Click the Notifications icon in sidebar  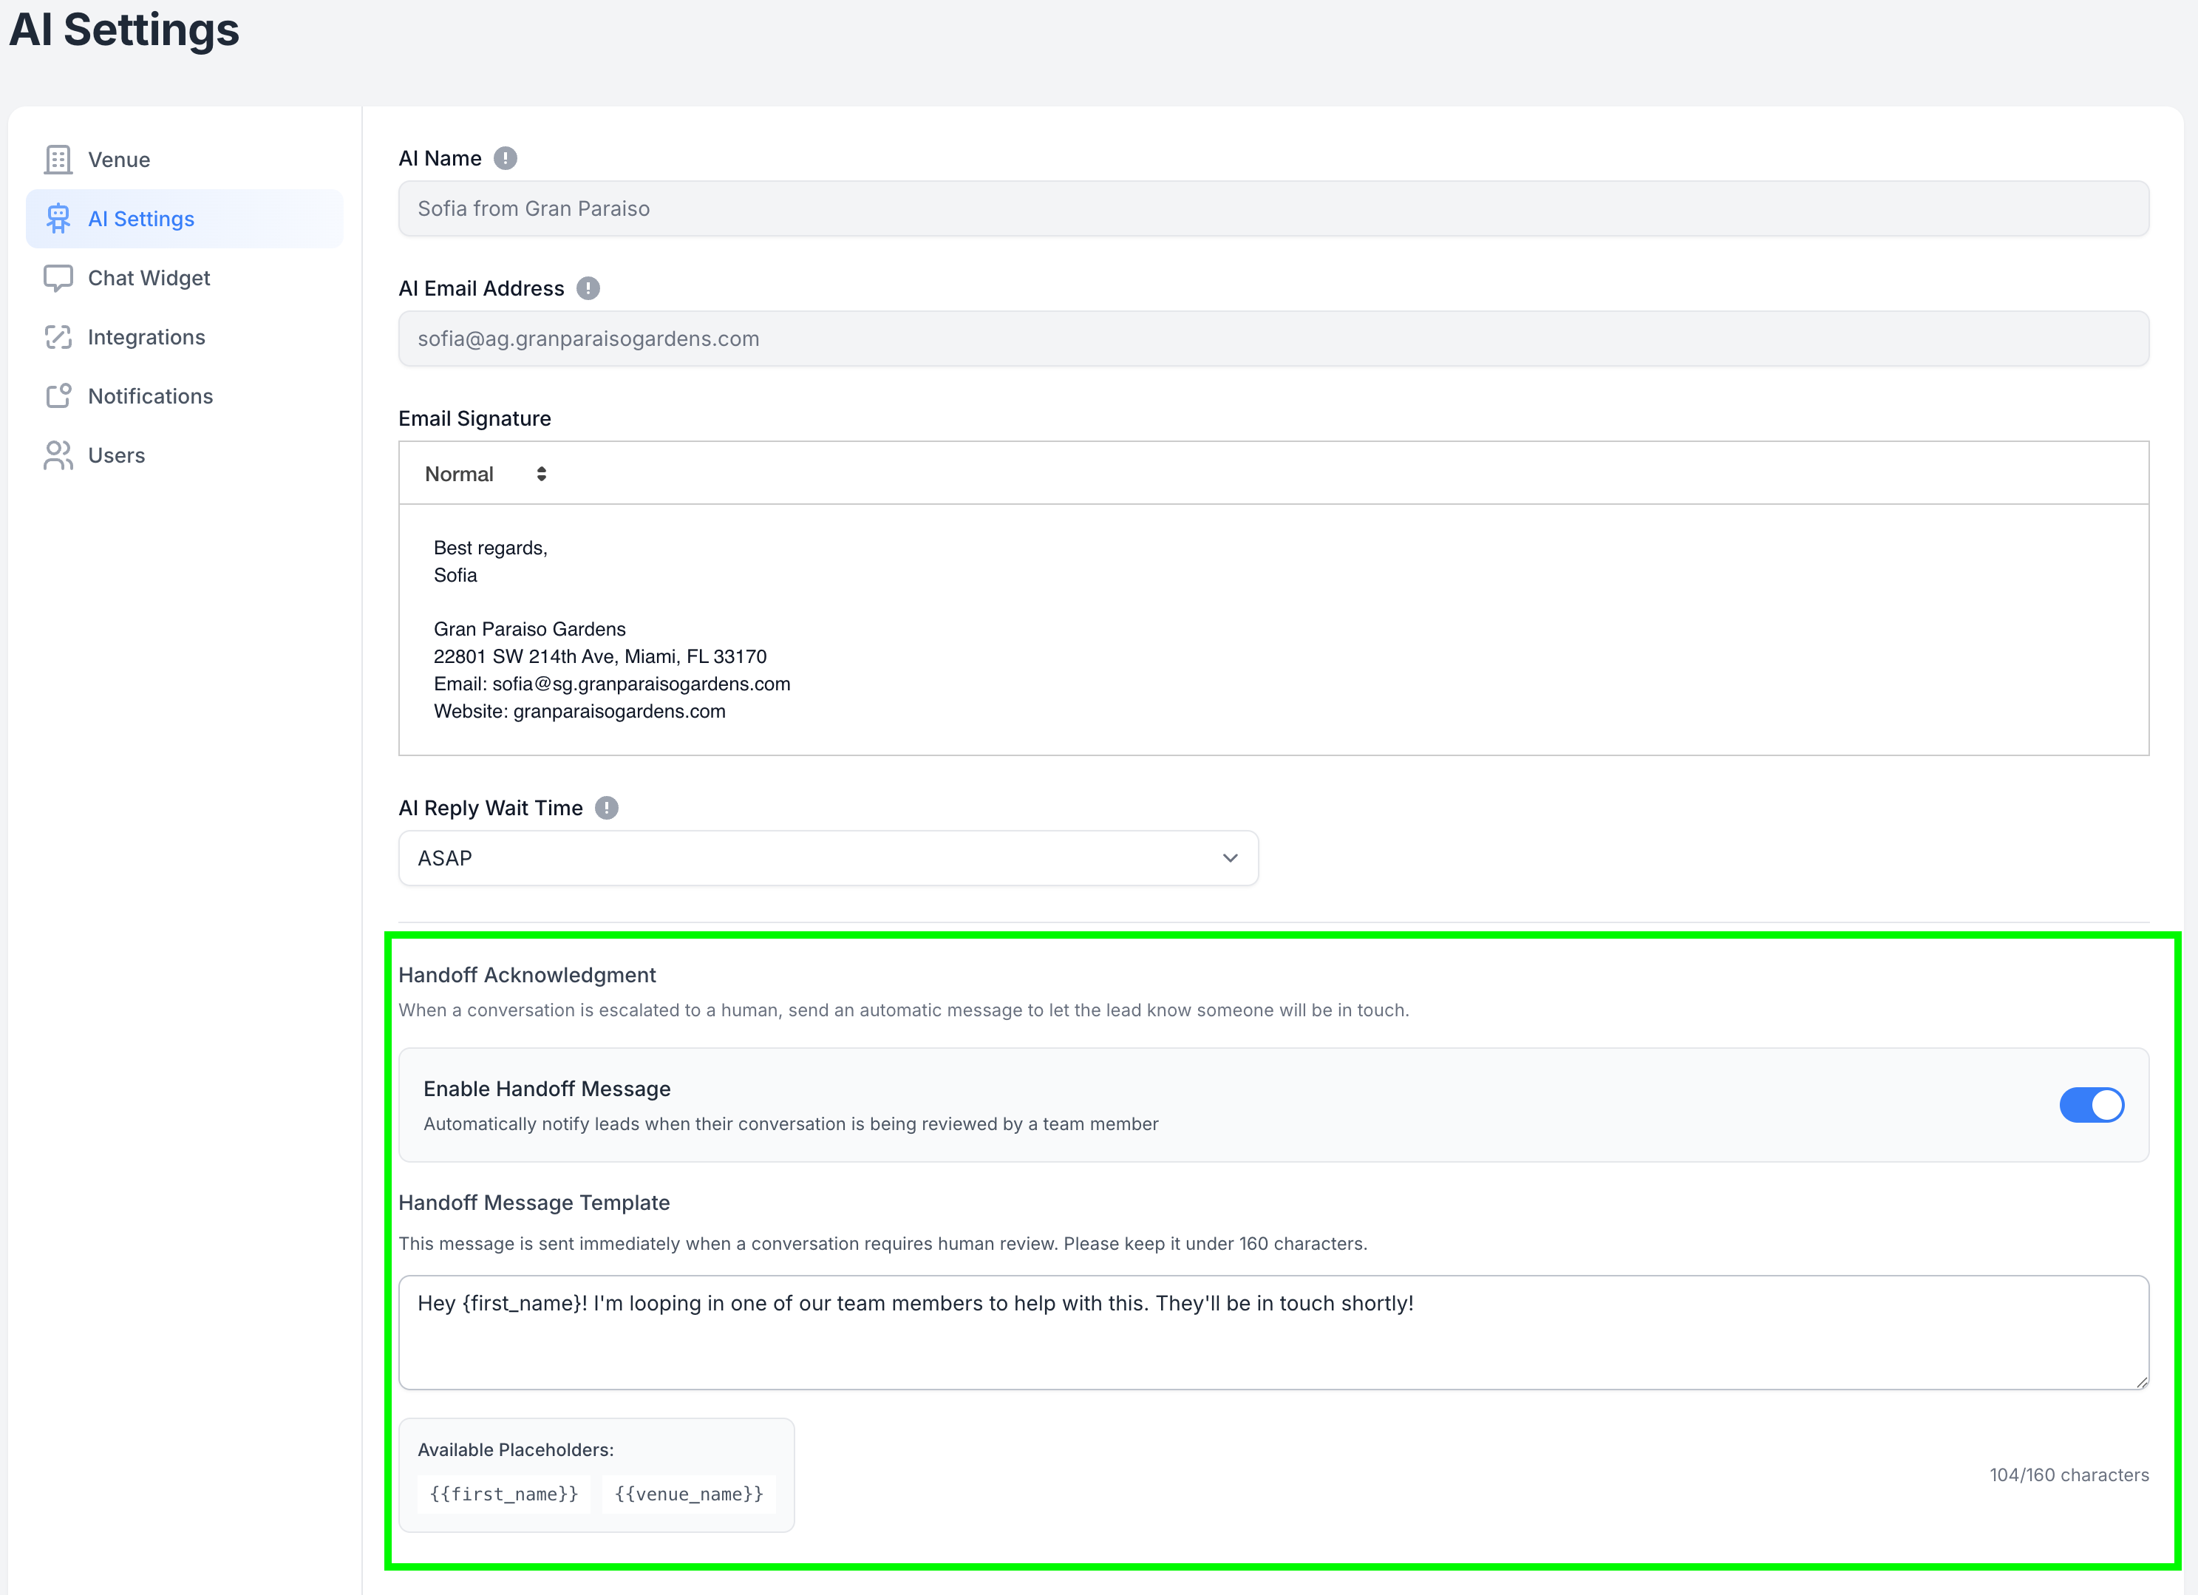pyautogui.click(x=58, y=396)
